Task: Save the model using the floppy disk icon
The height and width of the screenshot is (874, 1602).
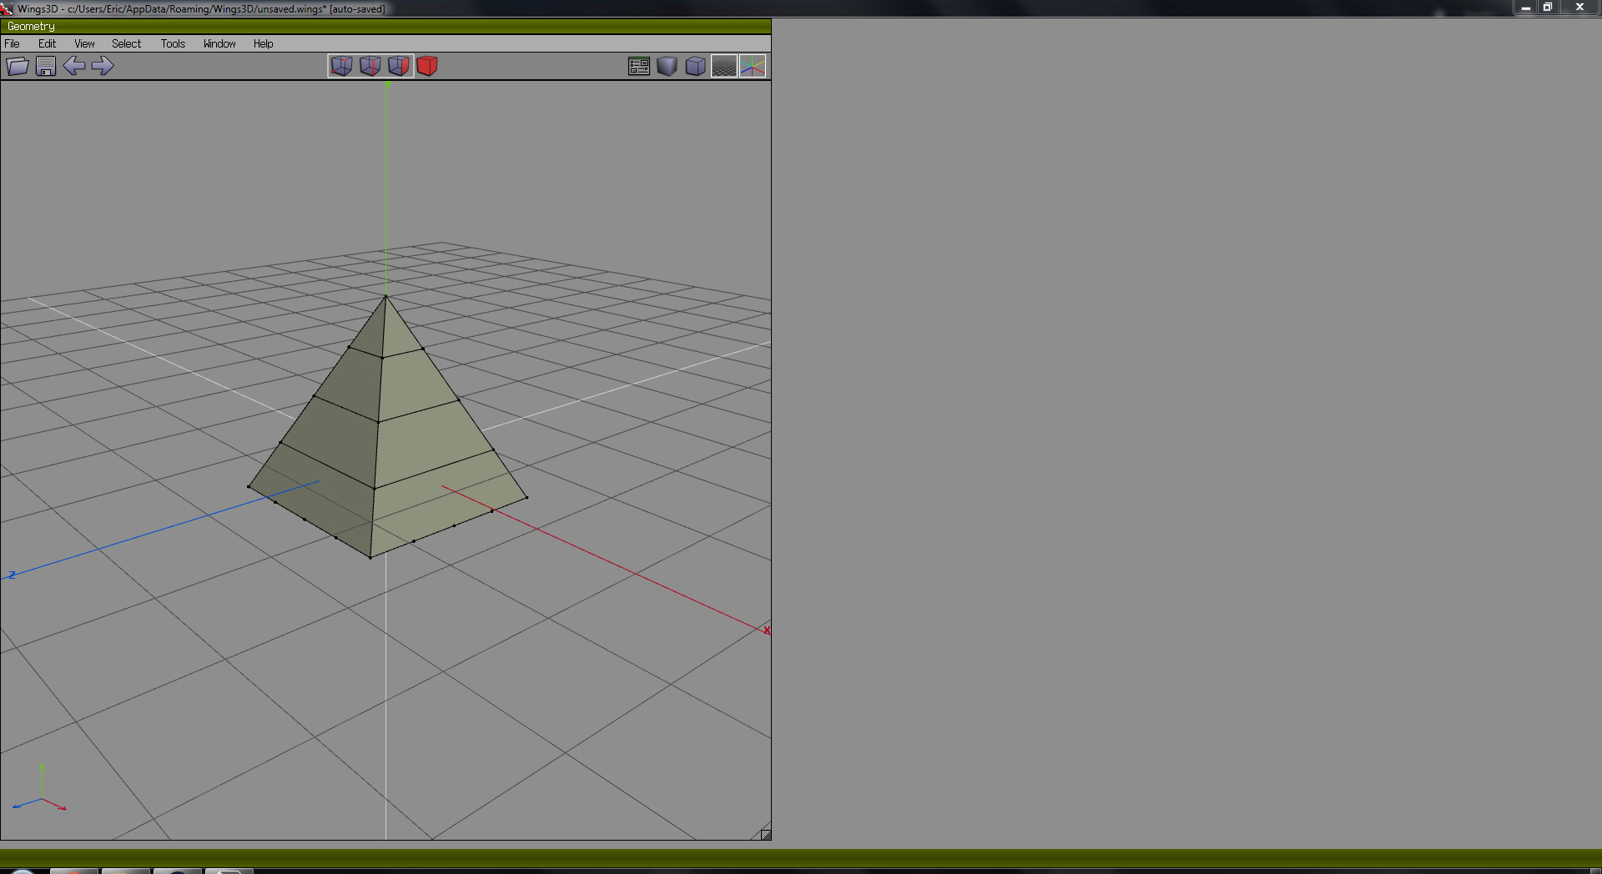Action: [46, 66]
